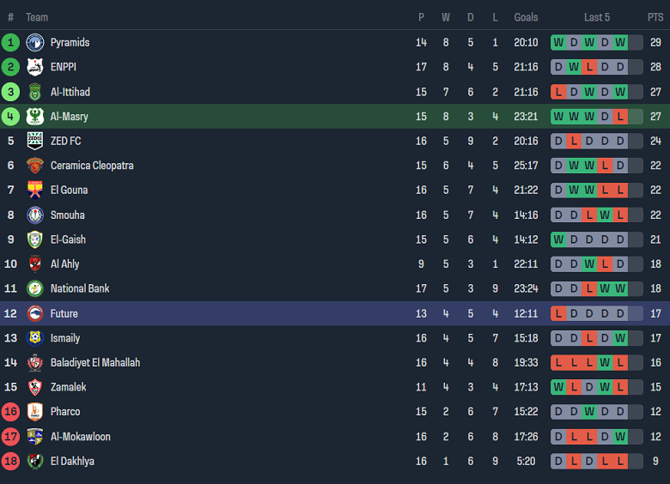Viewport: 670px width, 484px height.
Task: Click the red position 18 relegation badge
Action: 11,462
